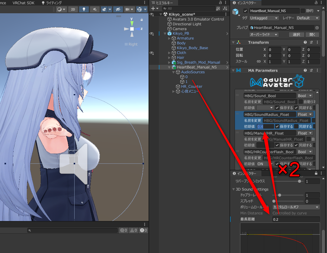Open shading mode sphere dropdown
The height and width of the screenshot is (253, 327).
tap(61, 9)
